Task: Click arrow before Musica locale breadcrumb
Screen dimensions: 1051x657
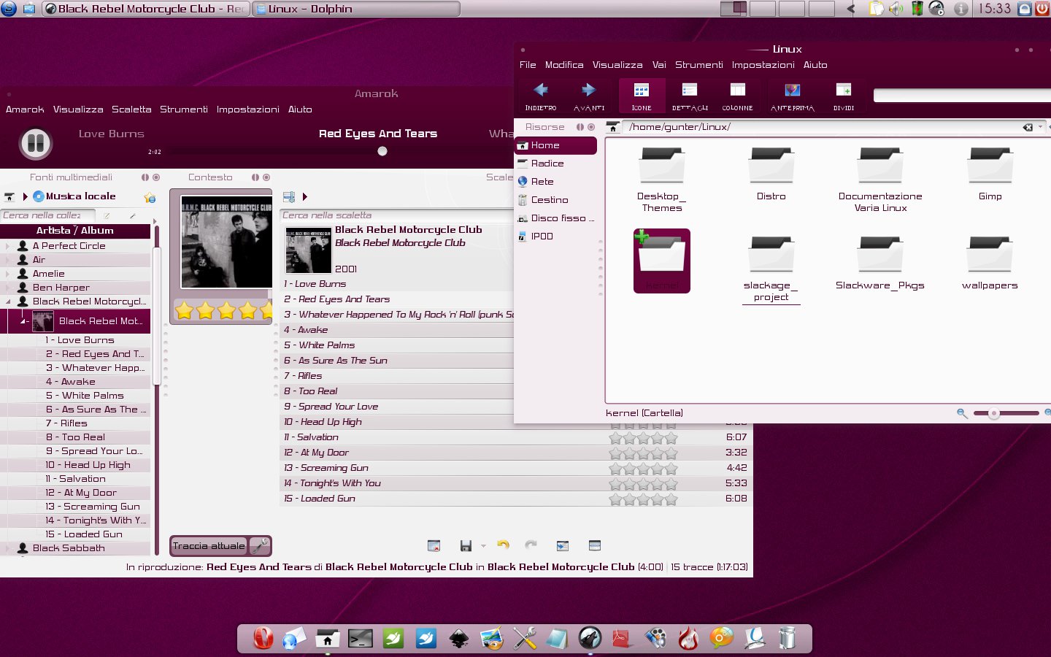Action: [x=26, y=196]
